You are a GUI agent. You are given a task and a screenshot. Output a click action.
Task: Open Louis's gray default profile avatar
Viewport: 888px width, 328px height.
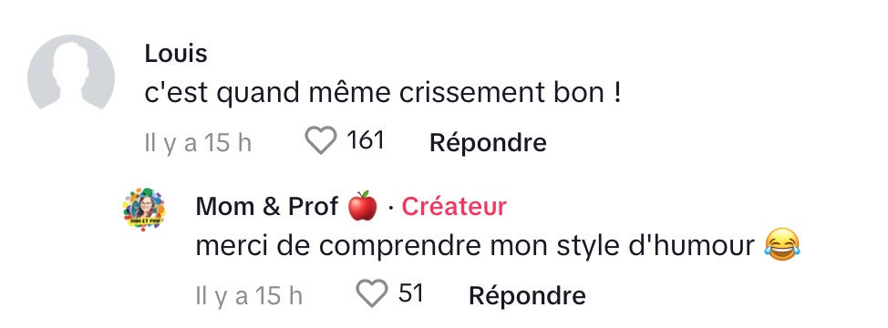[71, 72]
